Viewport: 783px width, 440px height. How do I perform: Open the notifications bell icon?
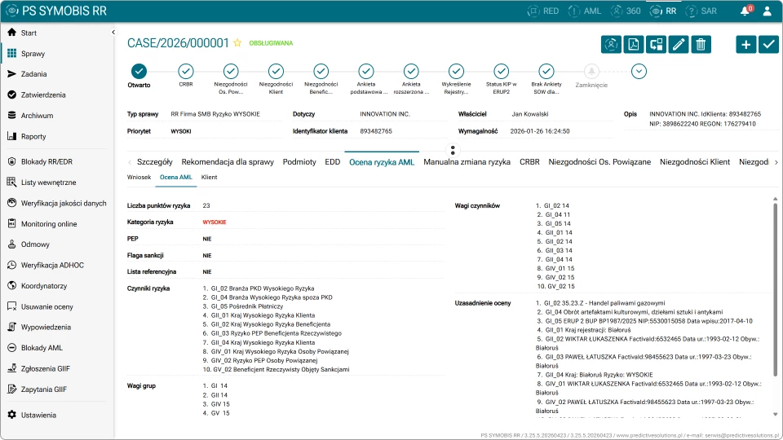(x=745, y=11)
